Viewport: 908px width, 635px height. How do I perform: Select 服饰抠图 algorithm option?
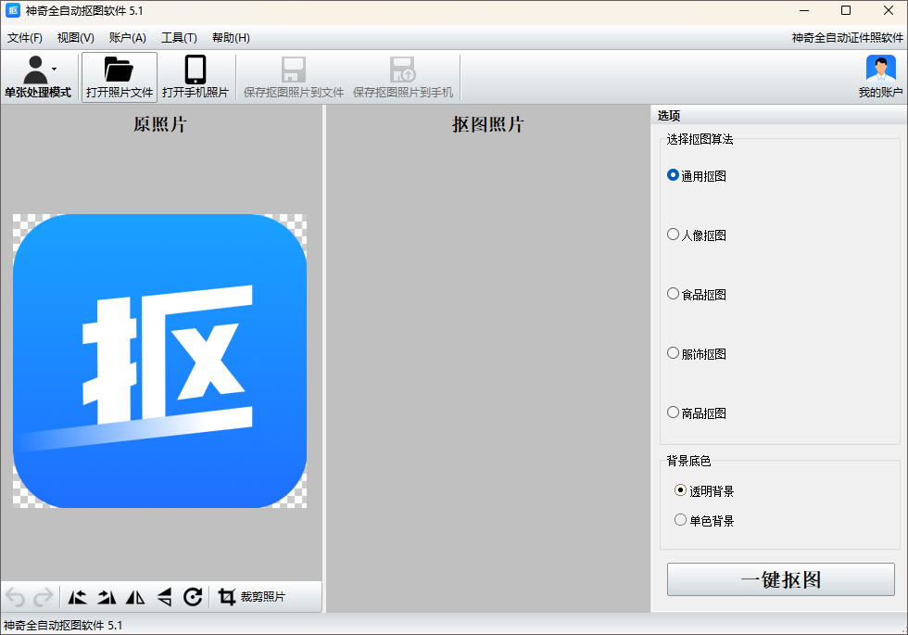[x=697, y=353]
